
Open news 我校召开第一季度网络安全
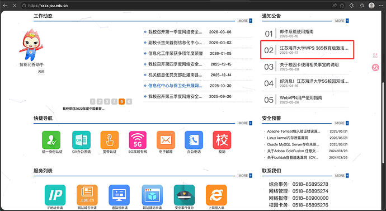click(175, 32)
